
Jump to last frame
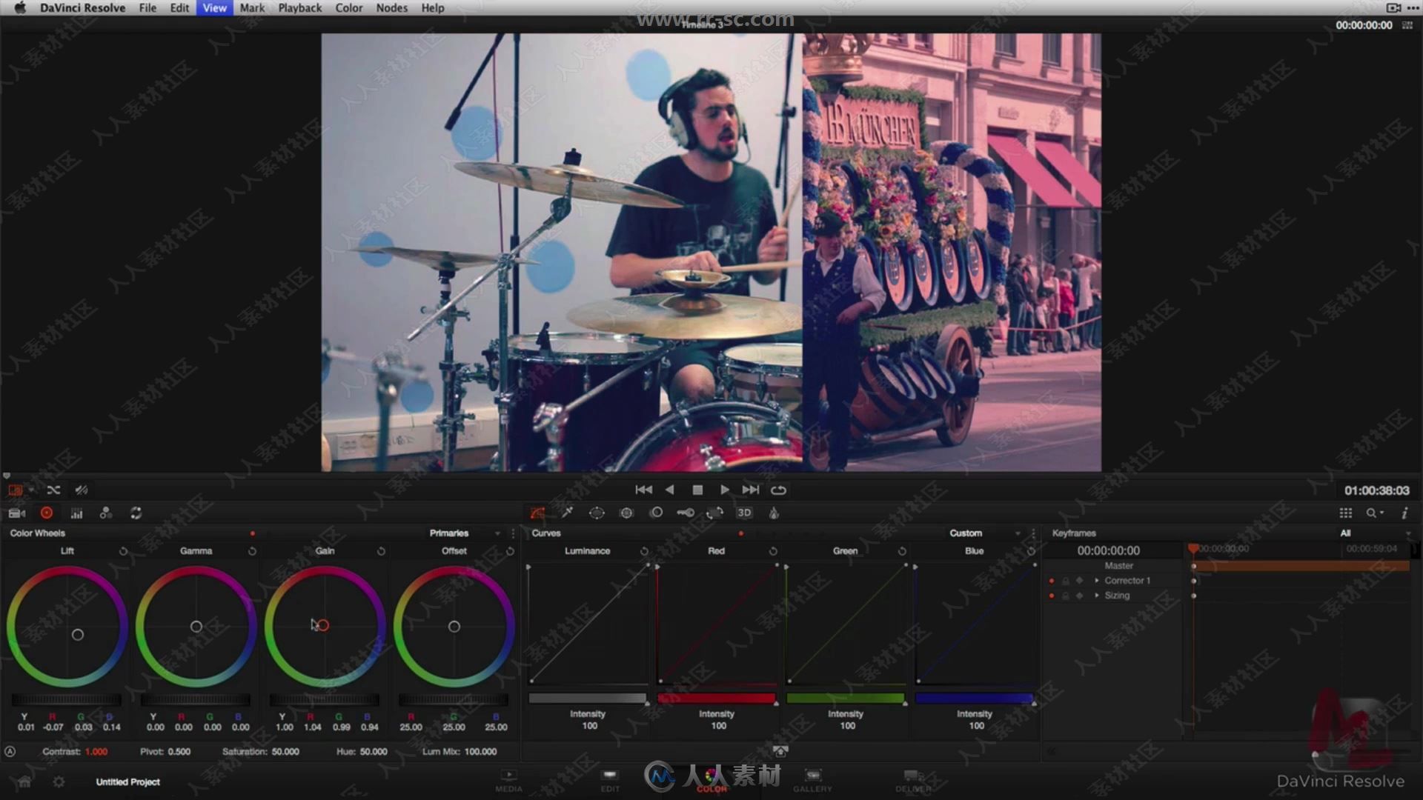pyautogui.click(x=751, y=490)
